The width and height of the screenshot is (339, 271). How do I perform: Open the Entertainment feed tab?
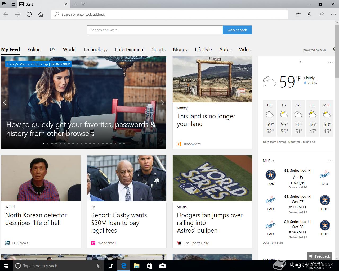(x=130, y=49)
